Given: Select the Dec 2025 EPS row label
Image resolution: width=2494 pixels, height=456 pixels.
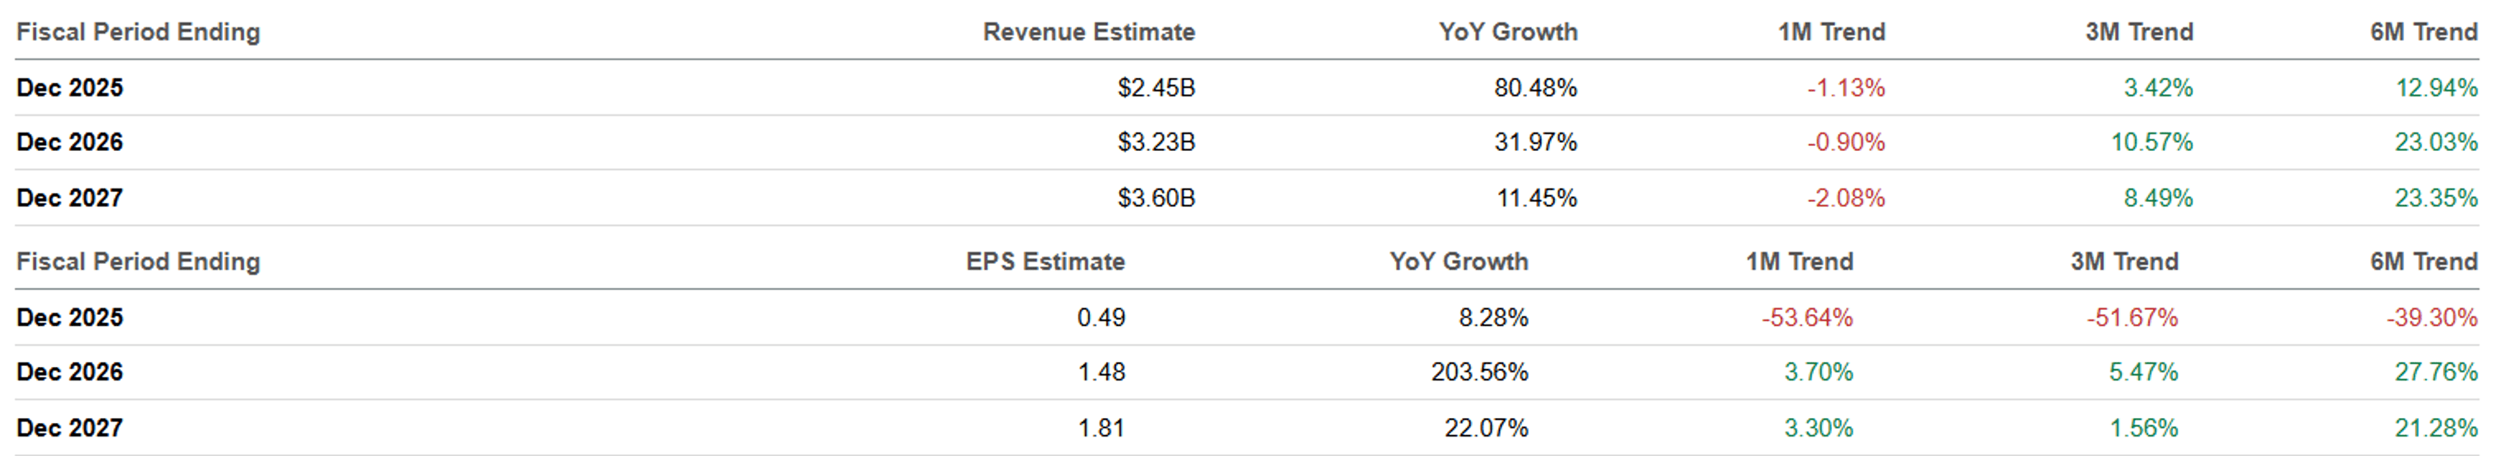Looking at the screenshot, I should click(x=70, y=318).
